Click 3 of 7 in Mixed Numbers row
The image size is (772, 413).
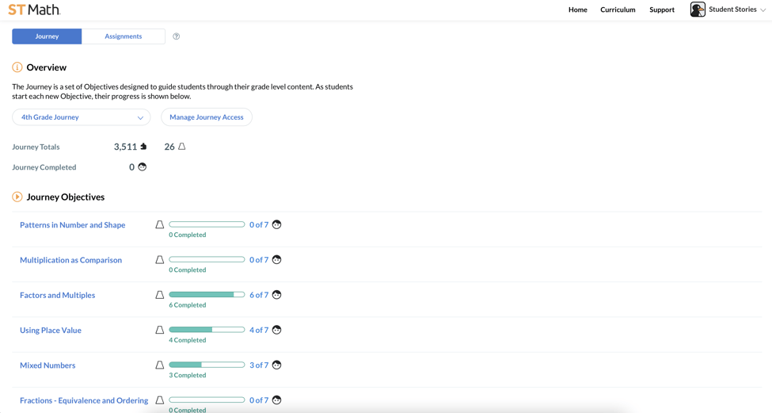pyautogui.click(x=259, y=365)
